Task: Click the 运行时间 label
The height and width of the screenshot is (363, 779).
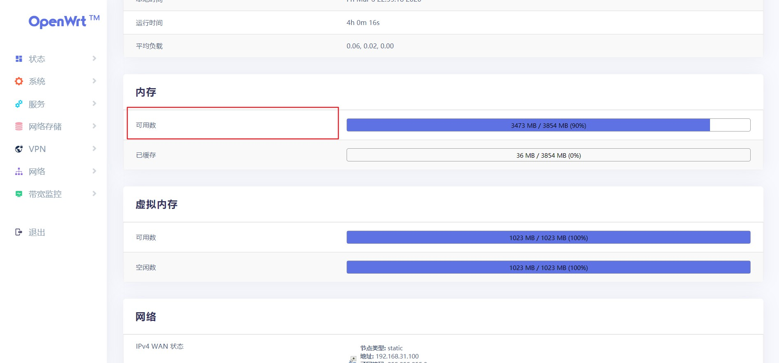Action: click(x=149, y=23)
